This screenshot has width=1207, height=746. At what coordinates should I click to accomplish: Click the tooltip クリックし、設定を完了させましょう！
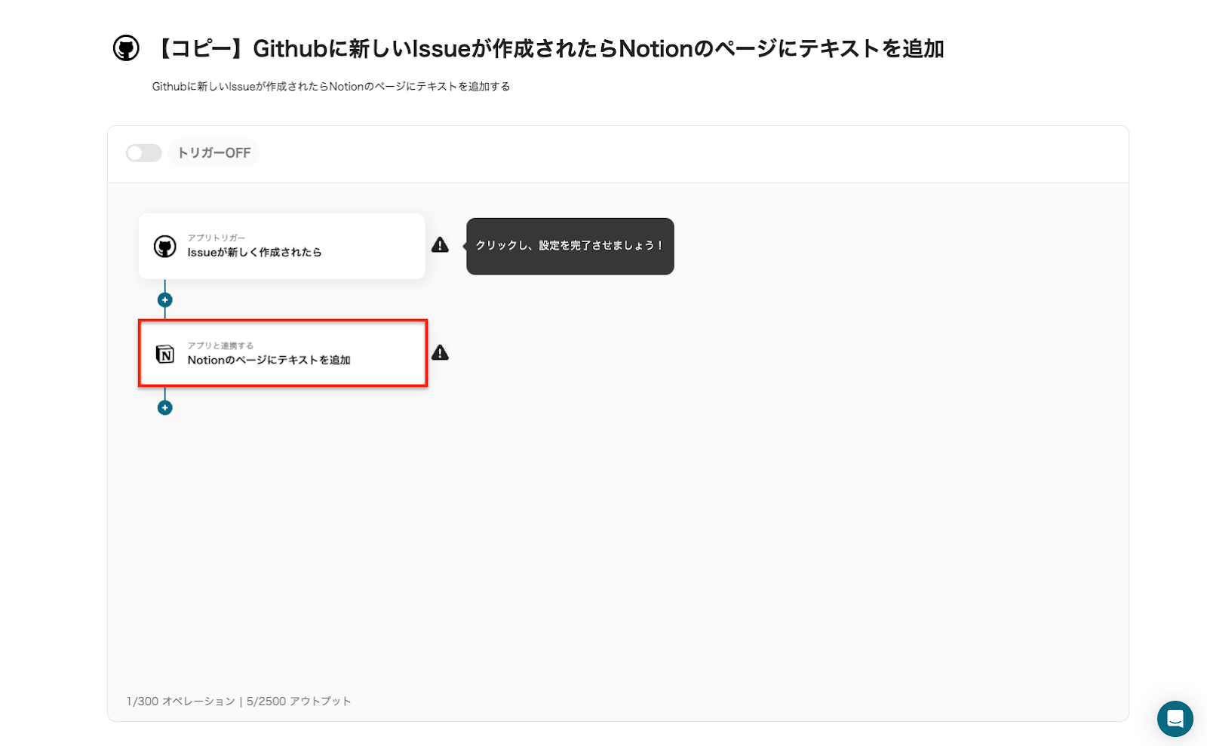(x=570, y=247)
